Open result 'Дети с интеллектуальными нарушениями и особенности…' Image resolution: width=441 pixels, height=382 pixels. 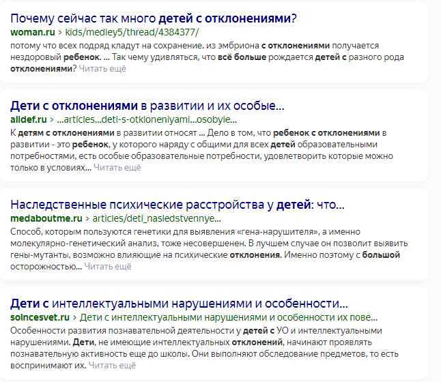[x=179, y=304]
